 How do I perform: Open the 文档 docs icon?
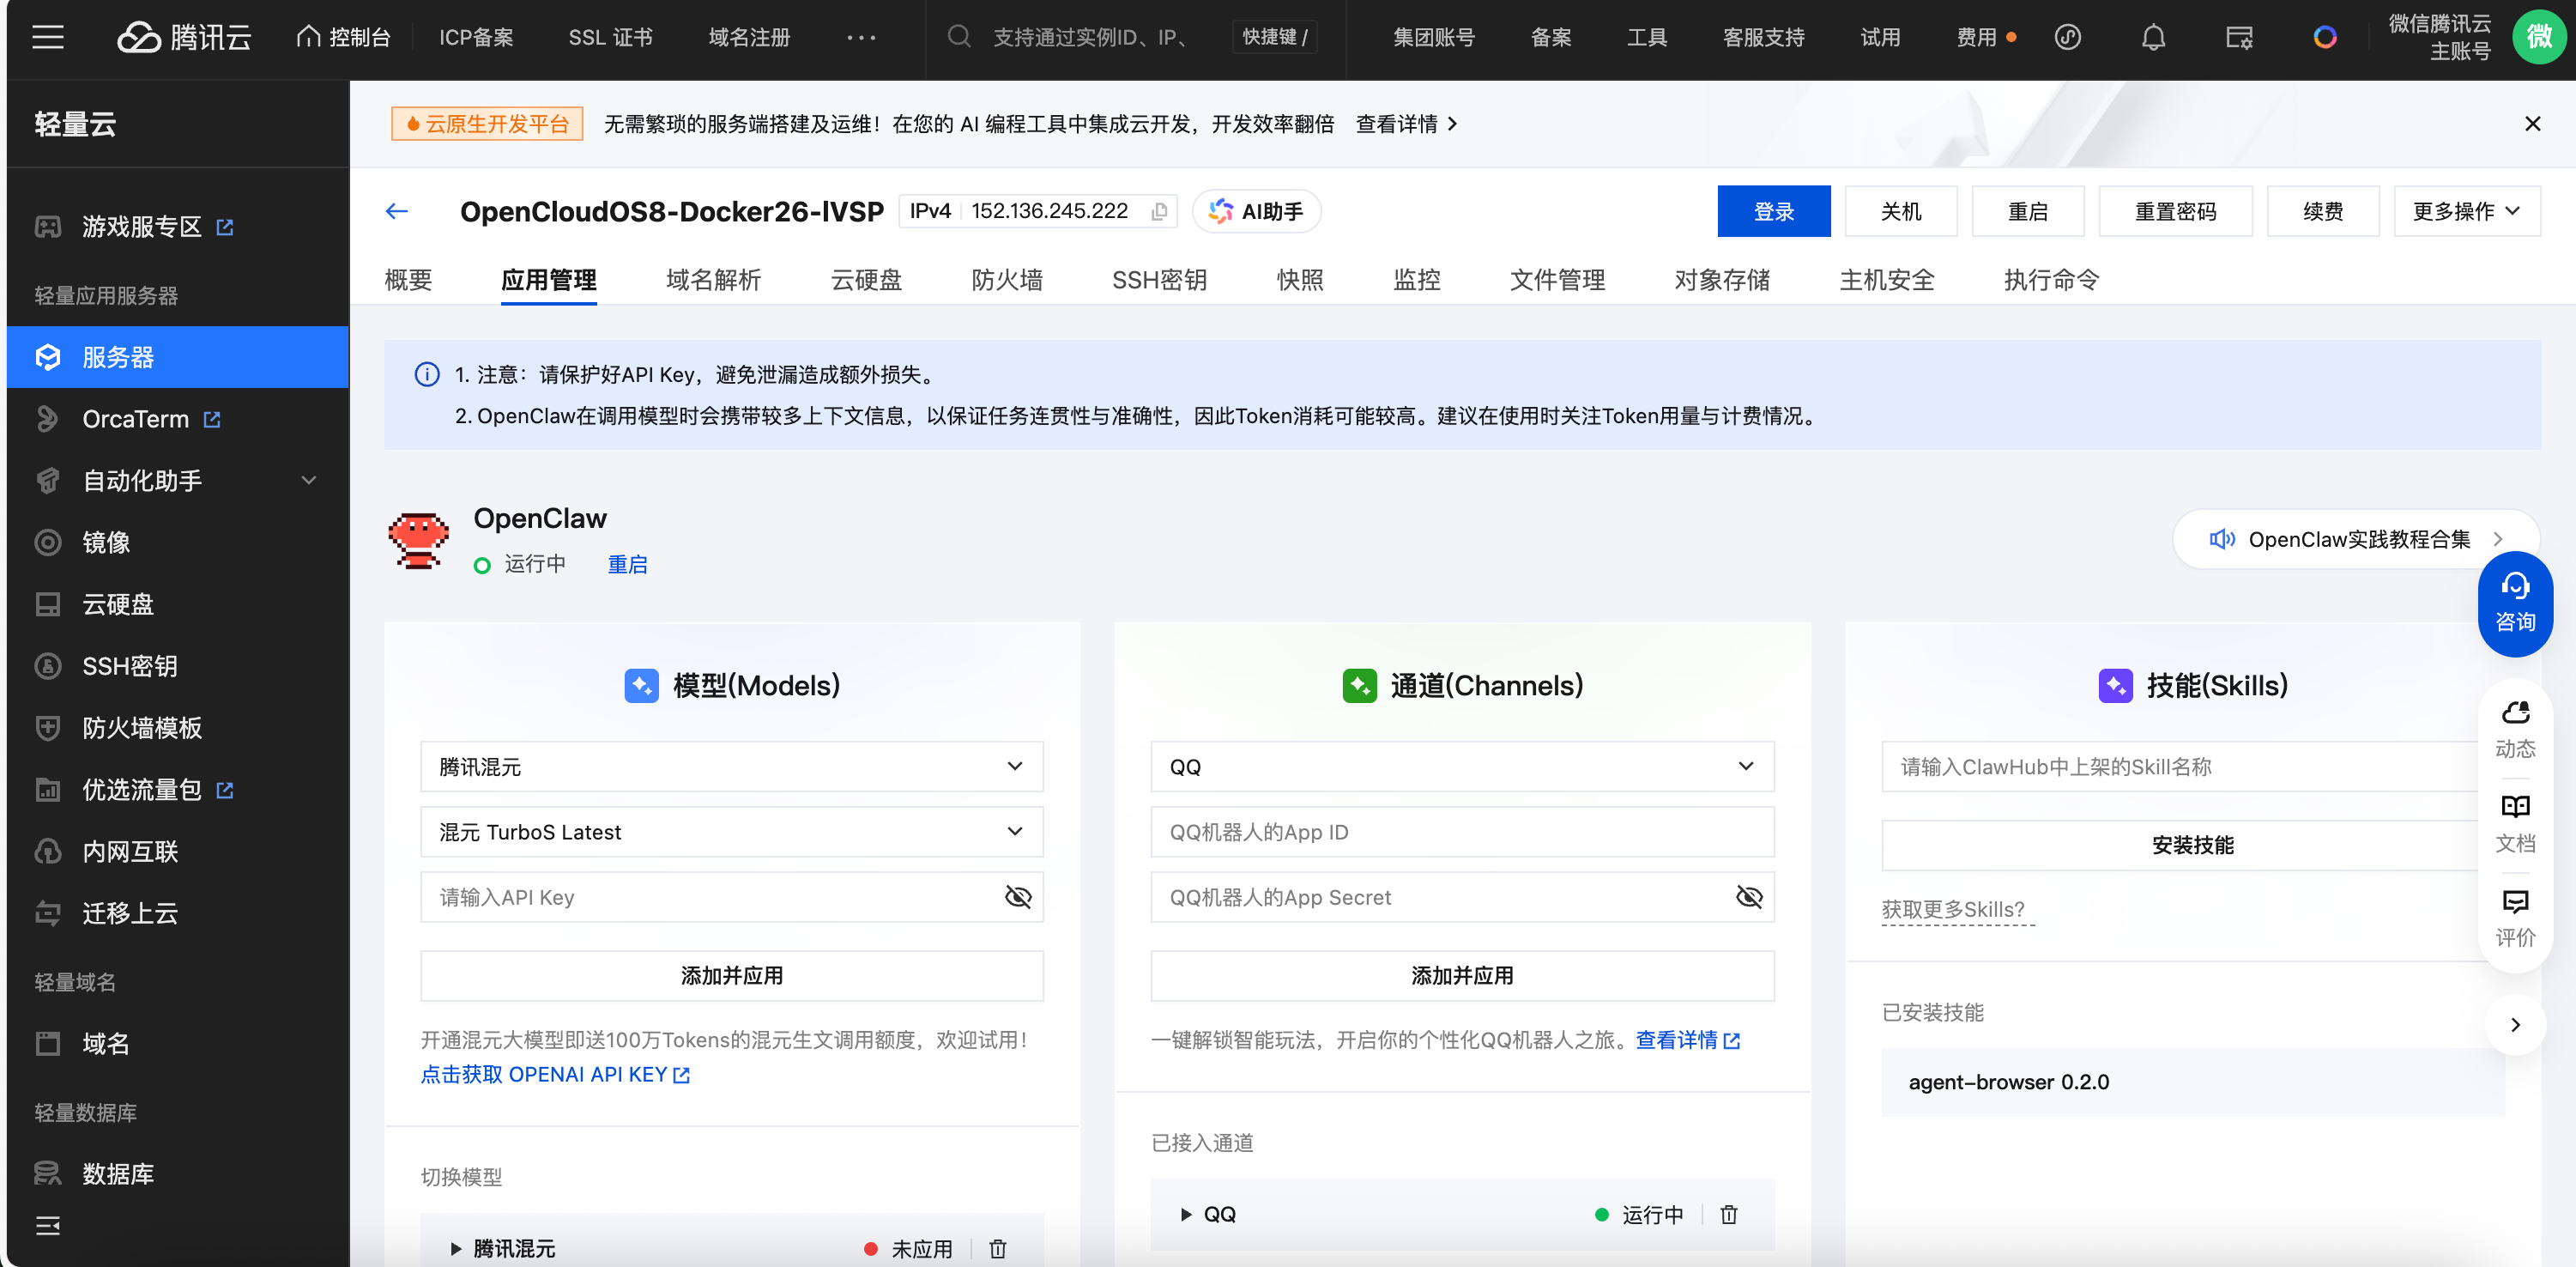pos(2514,822)
